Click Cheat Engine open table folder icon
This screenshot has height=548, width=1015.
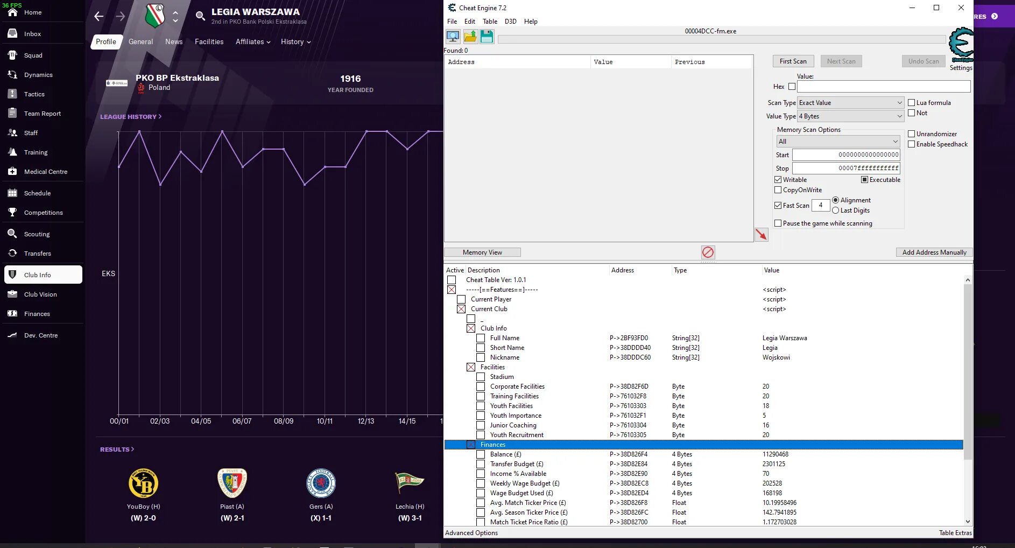[x=470, y=37]
